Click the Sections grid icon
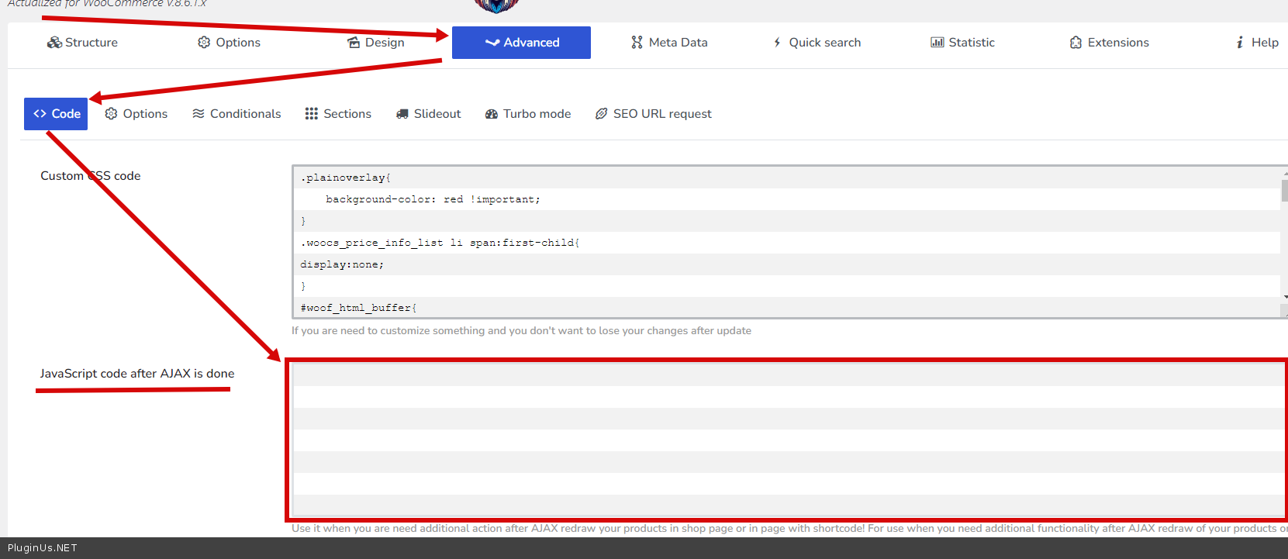Viewport: 1288px width, 559px height. pos(312,114)
